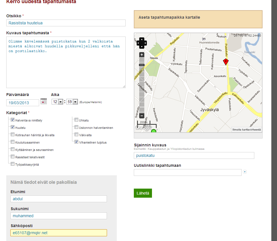Uncheck the Halventava nimittely category

[12, 120]
